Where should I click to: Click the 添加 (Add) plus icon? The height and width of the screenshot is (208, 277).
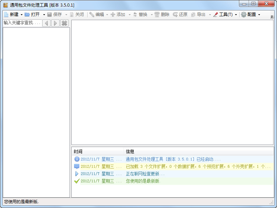point(113,15)
